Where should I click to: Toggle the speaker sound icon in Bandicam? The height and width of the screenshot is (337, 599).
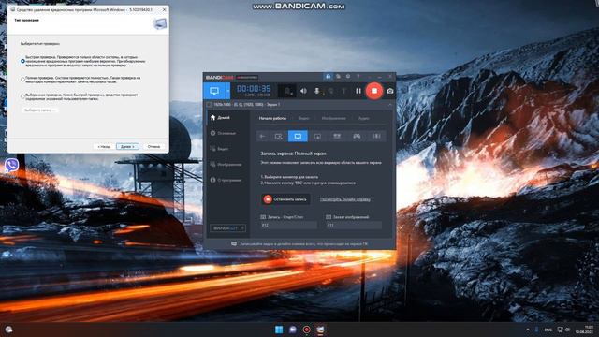pos(303,91)
